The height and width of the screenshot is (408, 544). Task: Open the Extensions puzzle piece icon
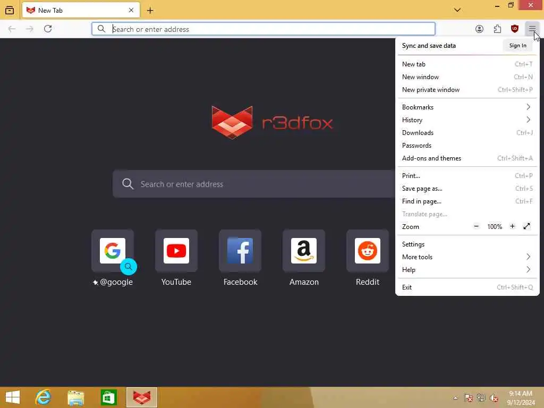click(x=497, y=29)
